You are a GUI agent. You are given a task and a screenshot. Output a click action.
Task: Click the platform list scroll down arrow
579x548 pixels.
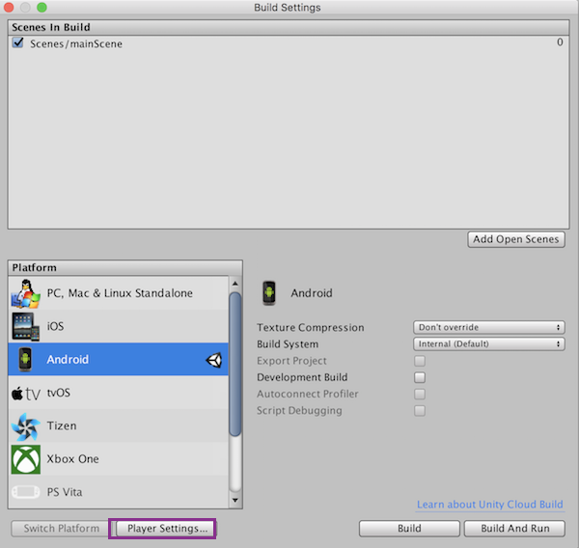[x=234, y=500]
